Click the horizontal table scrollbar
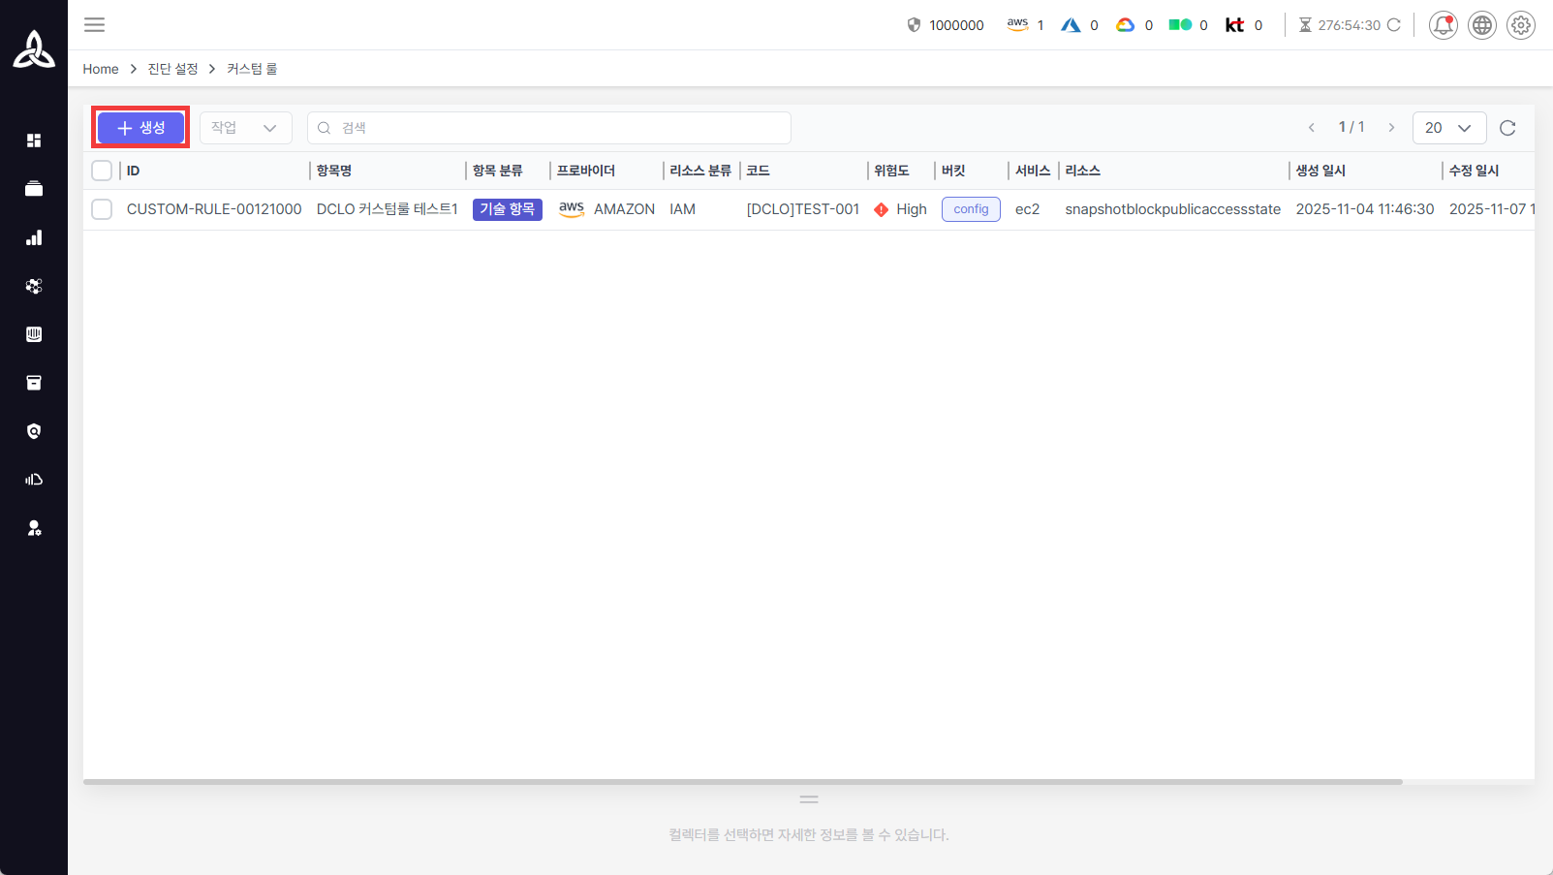Viewport: 1553px width, 875px height. pyautogui.click(x=742, y=781)
